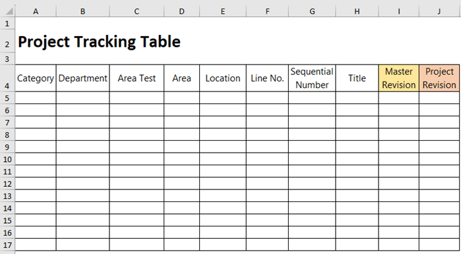Image resolution: width=461 pixels, height=254 pixels.
Task: Select column J header
Action: tap(439, 11)
